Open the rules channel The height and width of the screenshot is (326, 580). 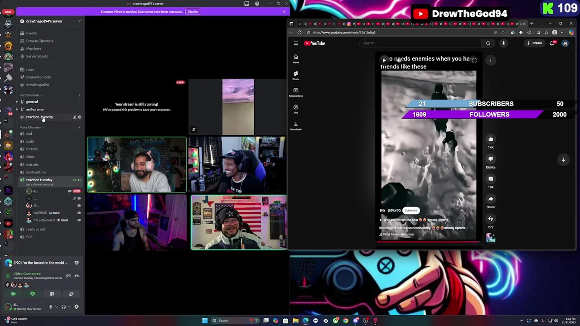(30, 69)
